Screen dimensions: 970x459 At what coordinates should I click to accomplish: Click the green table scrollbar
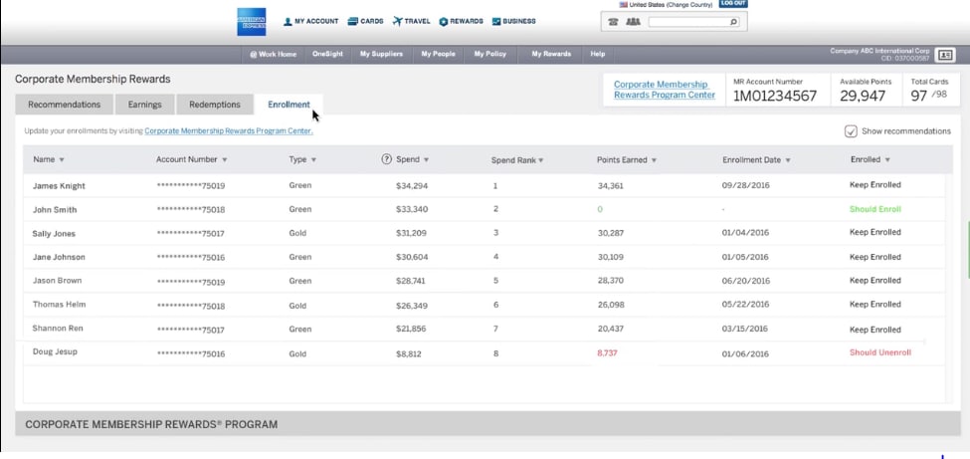coord(968,250)
